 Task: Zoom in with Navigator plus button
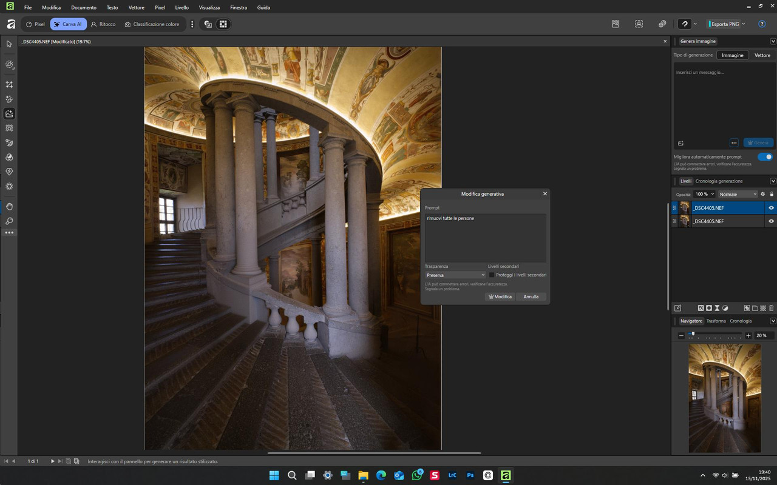coord(748,335)
